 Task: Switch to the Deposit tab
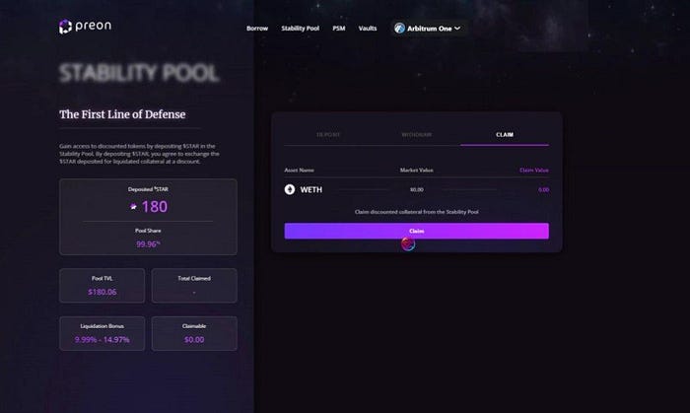coord(328,135)
